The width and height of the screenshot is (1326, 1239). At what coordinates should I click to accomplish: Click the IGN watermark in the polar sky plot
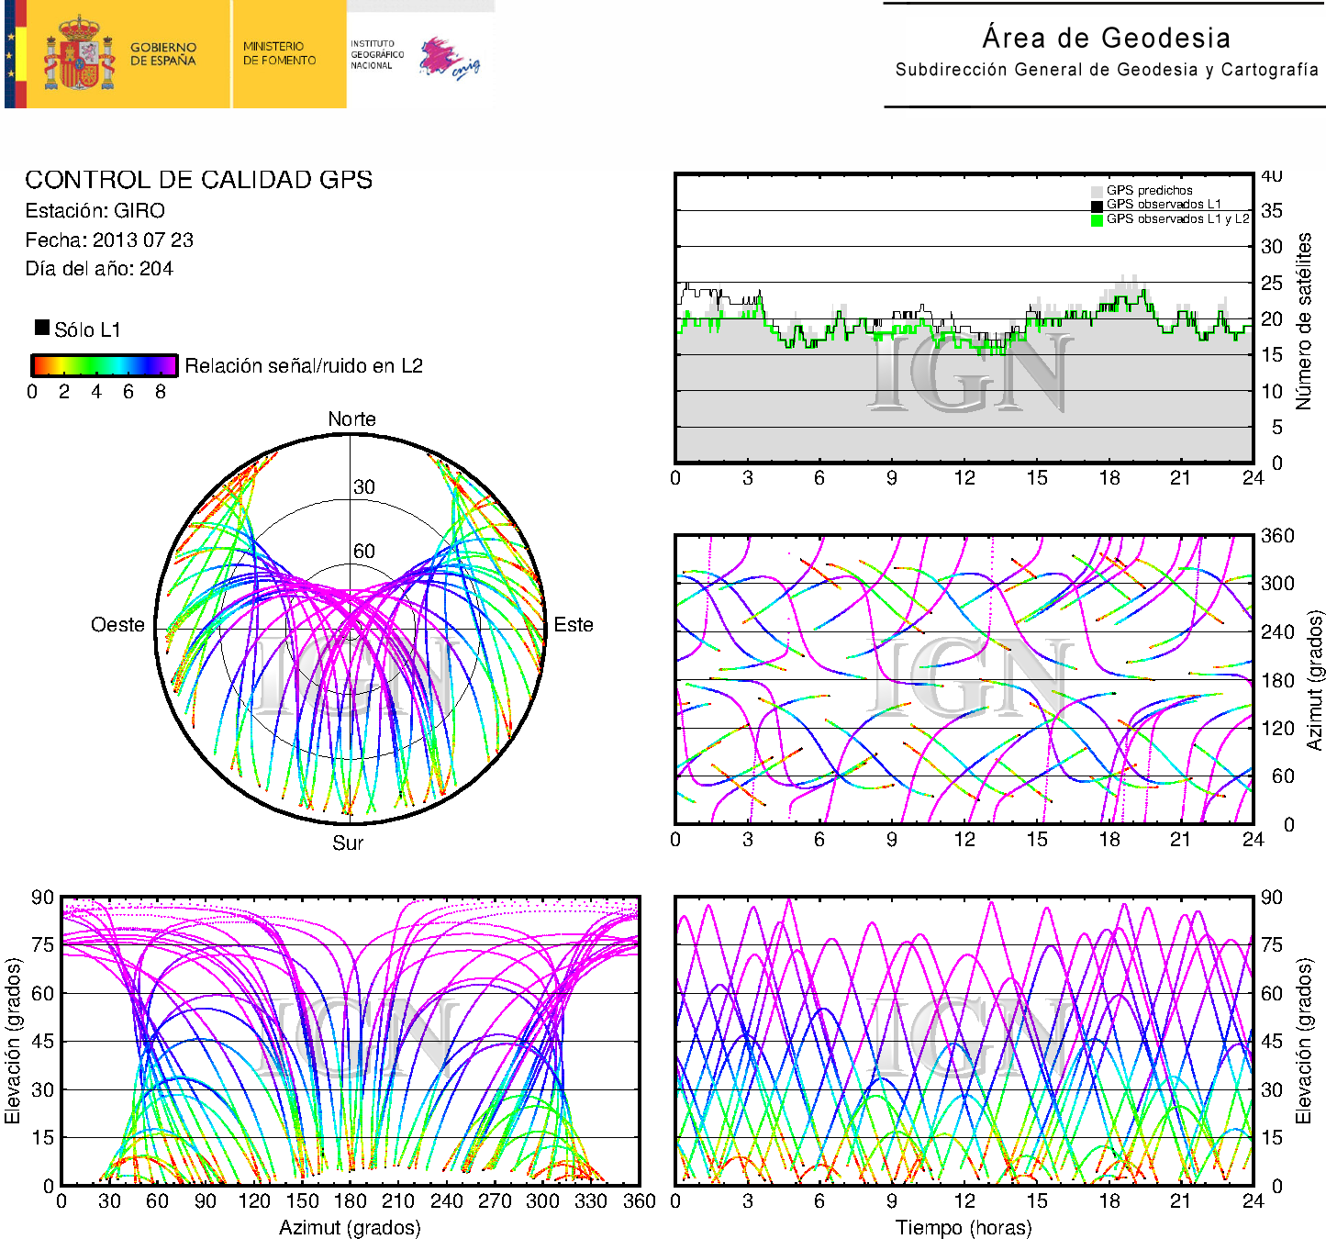tap(353, 679)
